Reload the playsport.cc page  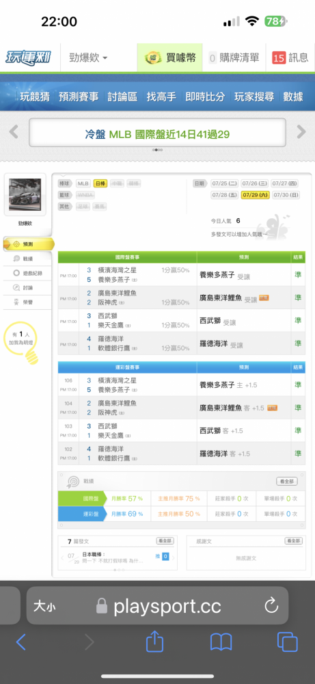(x=271, y=605)
